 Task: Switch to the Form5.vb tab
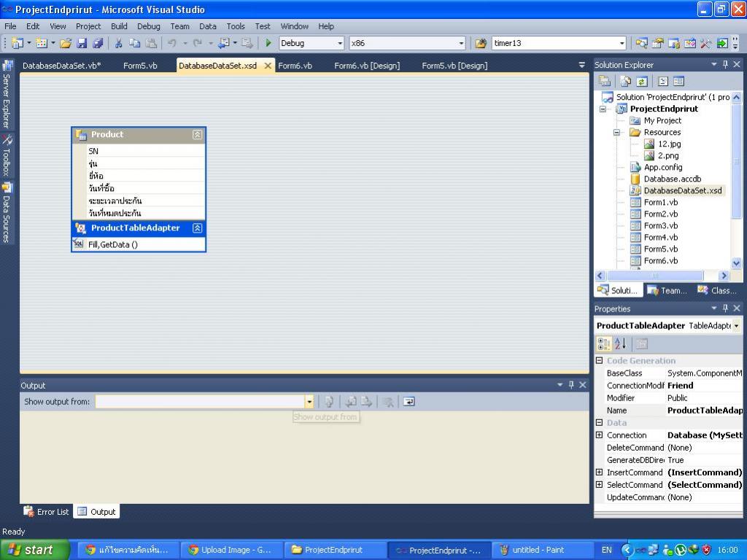tap(140, 66)
